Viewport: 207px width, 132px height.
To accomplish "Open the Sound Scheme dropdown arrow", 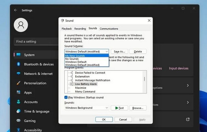I will click(x=107, y=52).
